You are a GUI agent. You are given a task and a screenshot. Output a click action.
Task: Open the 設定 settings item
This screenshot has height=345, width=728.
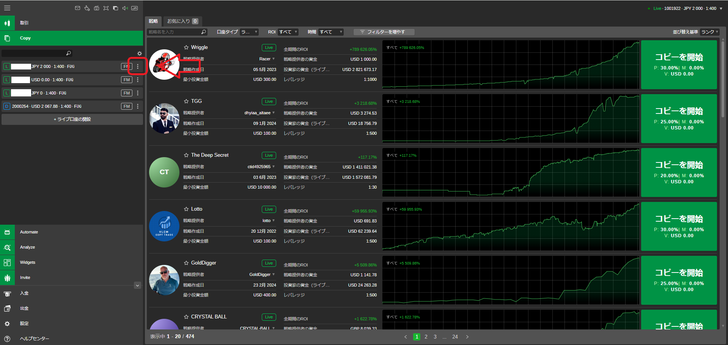point(71,323)
